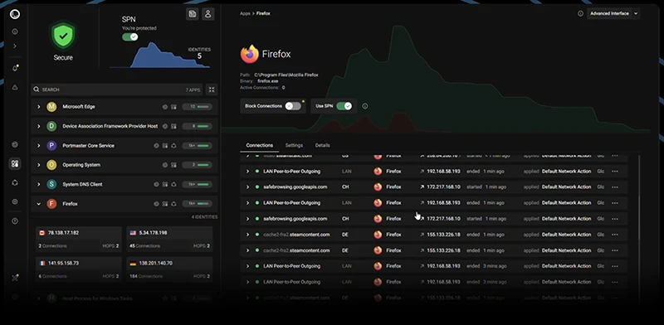Switch to the Settings tab
The height and width of the screenshot is (325, 664).
(x=294, y=145)
